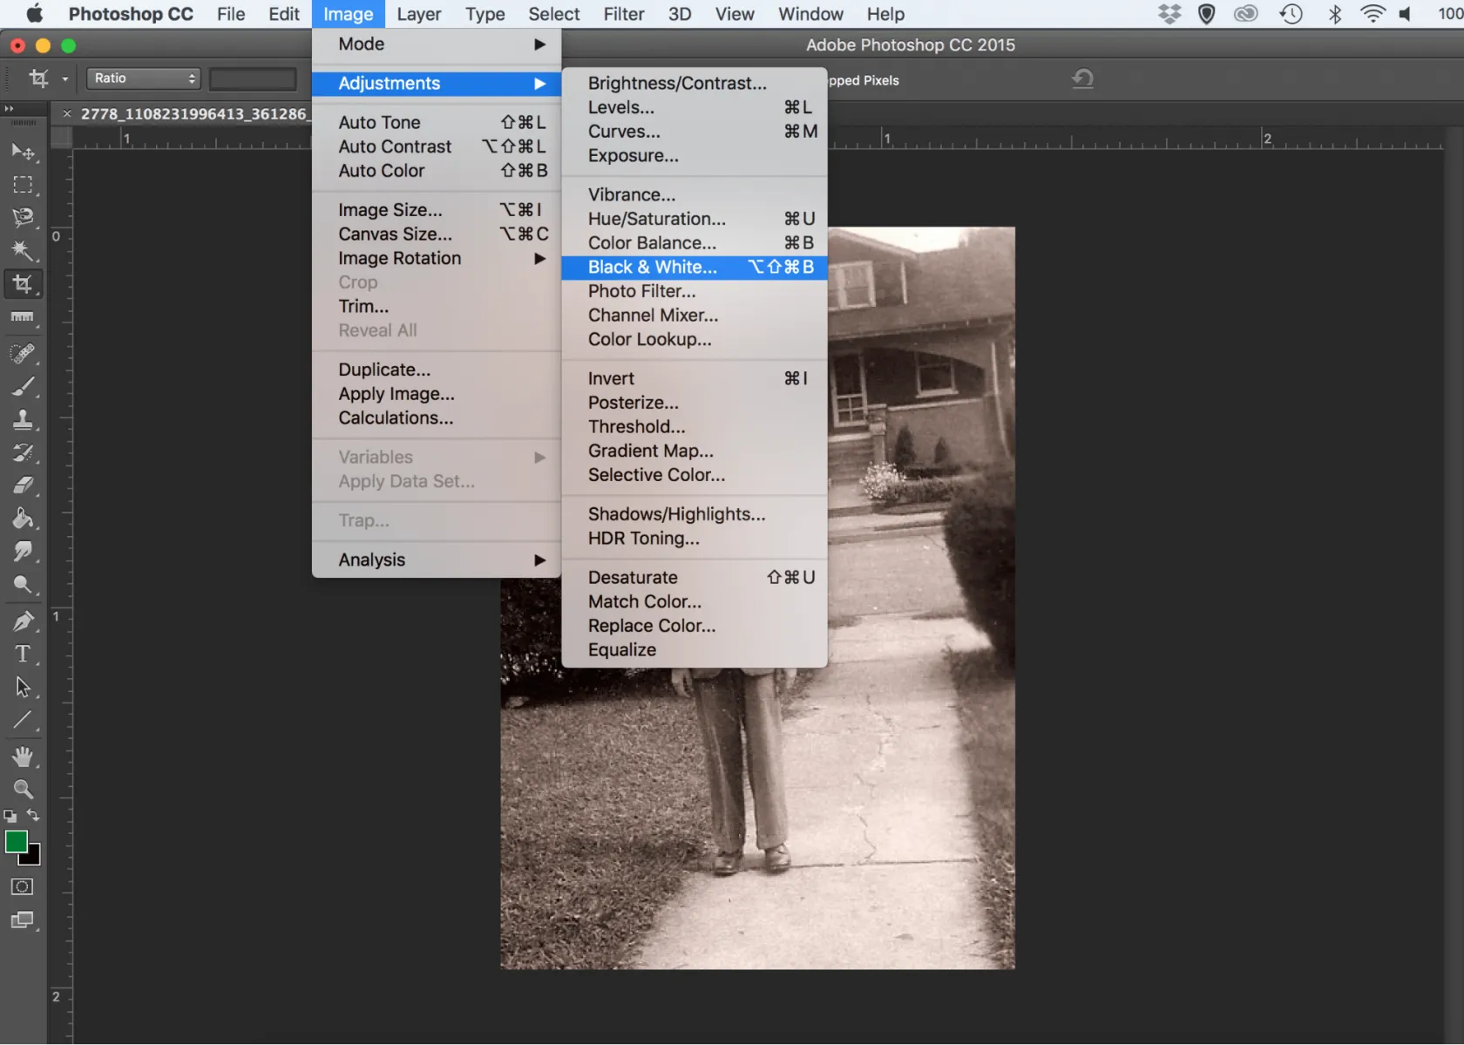Select the Clone Stamp tool

[23, 419]
